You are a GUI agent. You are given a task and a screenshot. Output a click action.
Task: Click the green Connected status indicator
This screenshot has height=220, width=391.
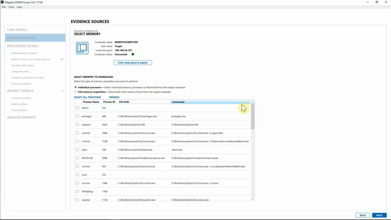[x=132, y=54]
